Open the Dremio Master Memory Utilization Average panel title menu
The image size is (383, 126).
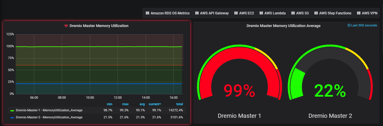pos(283,26)
